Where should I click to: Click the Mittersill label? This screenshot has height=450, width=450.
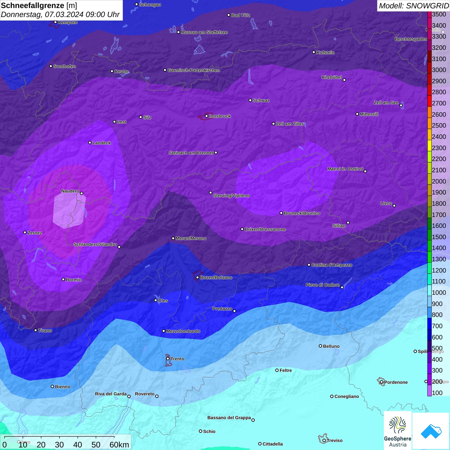369,114
